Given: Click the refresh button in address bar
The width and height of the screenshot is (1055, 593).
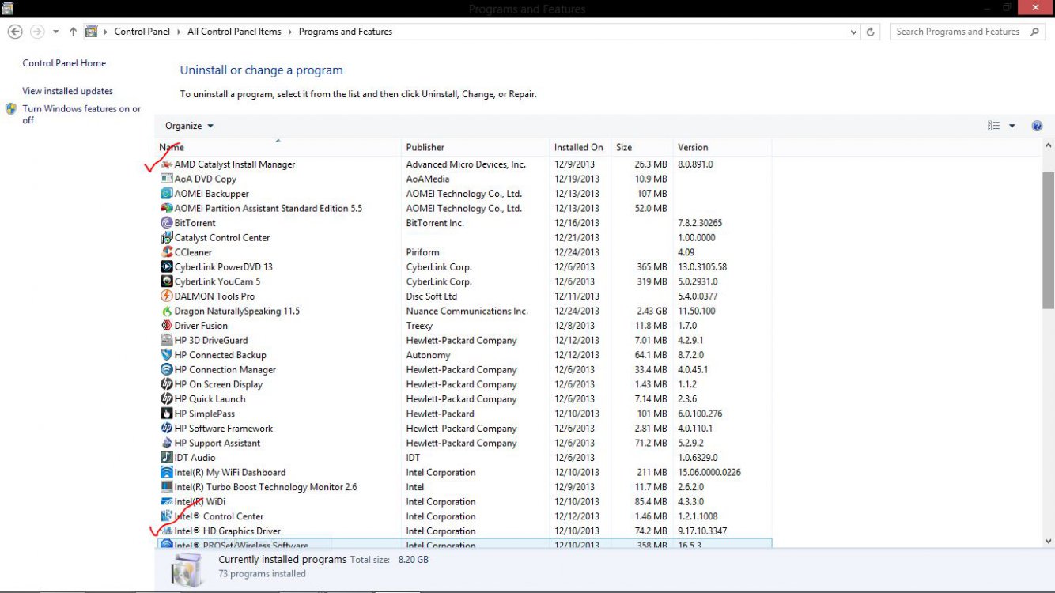Looking at the screenshot, I should (871, 32).
